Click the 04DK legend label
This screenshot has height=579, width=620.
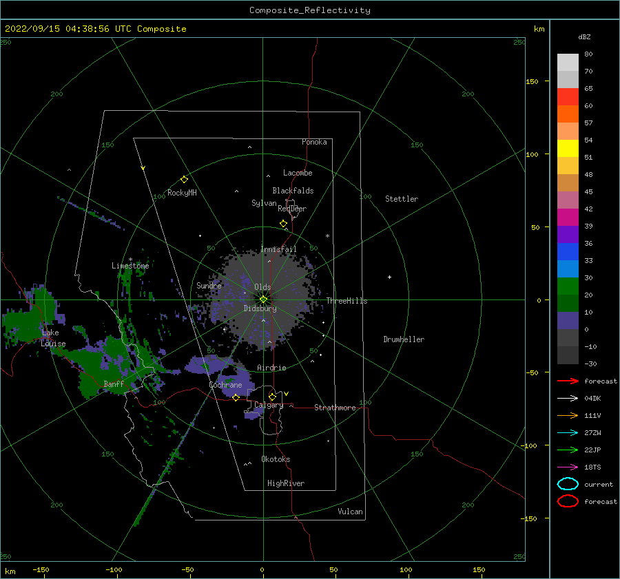[x=592, y=398]
